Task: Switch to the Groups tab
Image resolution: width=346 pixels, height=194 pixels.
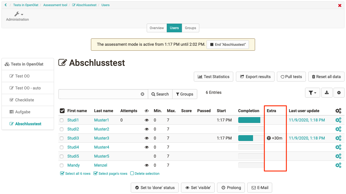Action: (x=190, y=28)
